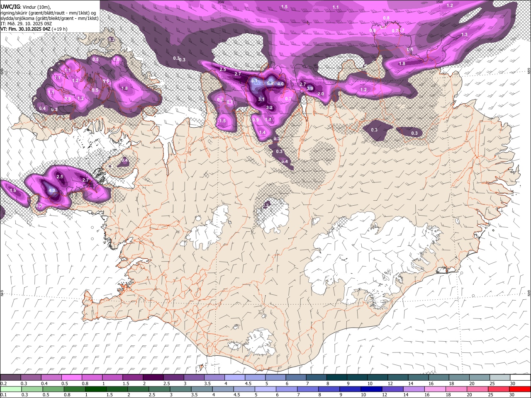The image size is (531, 398).
Task: Click the 'rigning/skúrir' legend description line
Action: coord(48,12)
